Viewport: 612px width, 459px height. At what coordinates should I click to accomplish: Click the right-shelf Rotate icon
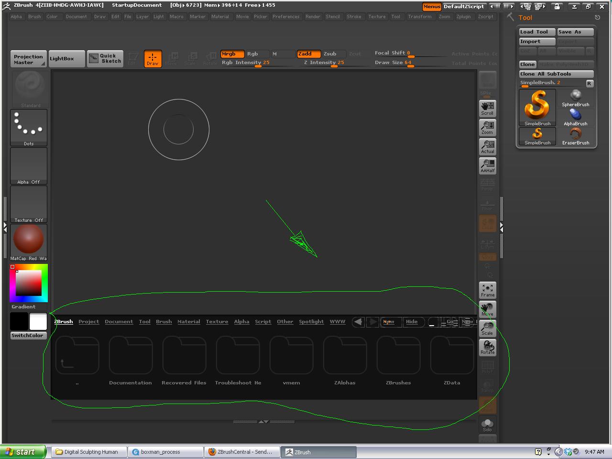coord(488,348)
